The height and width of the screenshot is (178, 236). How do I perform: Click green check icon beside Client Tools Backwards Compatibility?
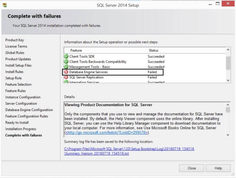coord(66,62)
